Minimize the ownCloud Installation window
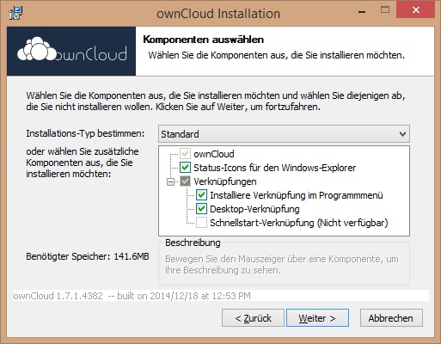Image resolution: width=441 pixels, height=344 pixels. pos(362,11)
